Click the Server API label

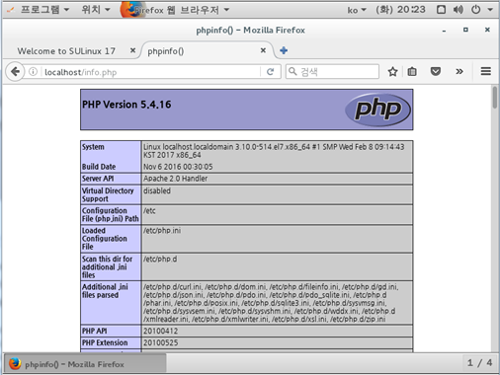98,179
